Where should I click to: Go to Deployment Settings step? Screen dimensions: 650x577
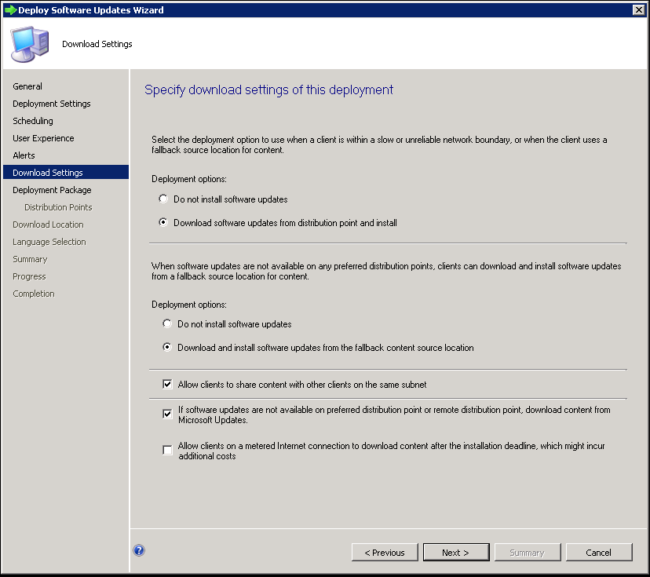51,104
